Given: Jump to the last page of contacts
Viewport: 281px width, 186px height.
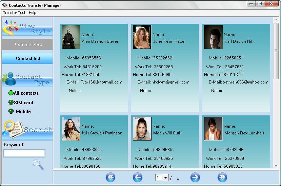Looking at the screenshot, I should (x=222, y=178).
